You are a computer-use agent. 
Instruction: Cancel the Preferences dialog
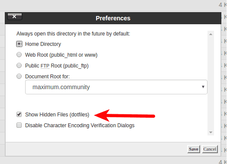[210, 149]
